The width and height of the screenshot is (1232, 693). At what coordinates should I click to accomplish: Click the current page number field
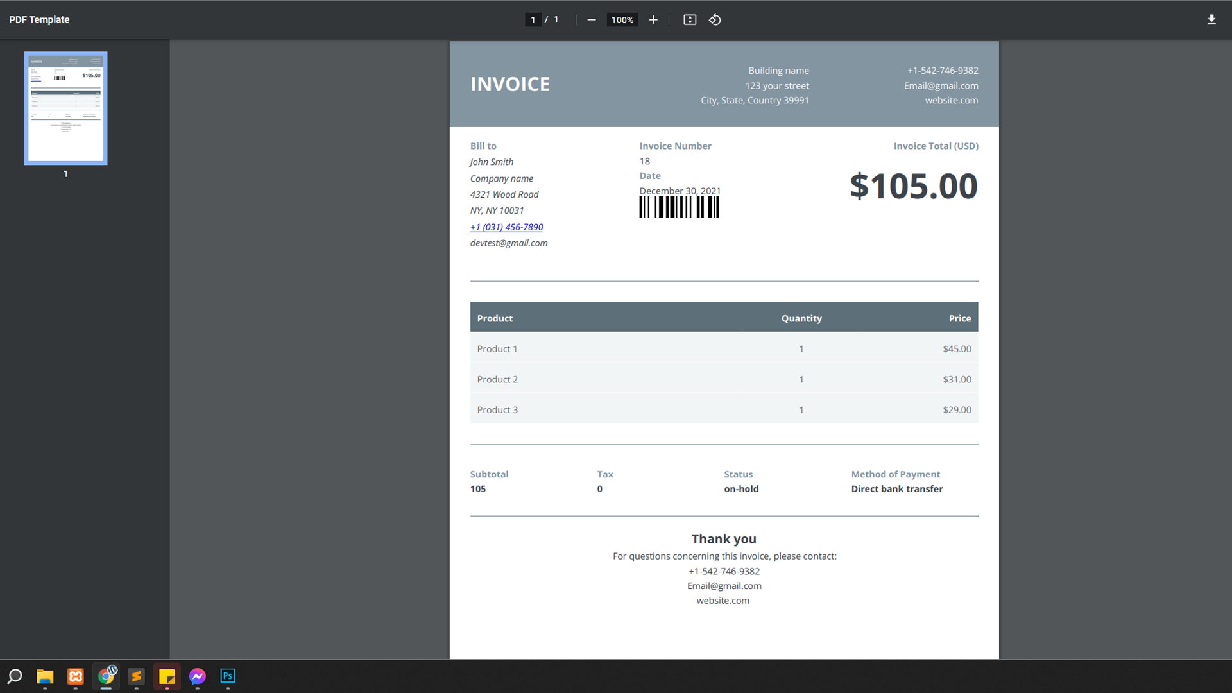click(533, 20)
